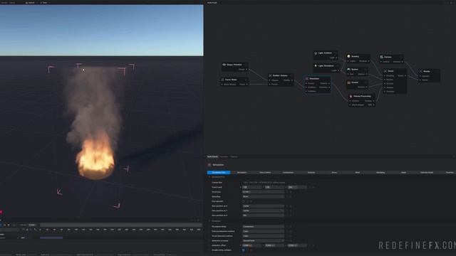
Task: Select the Volume Processing node title
Action: 362,96
